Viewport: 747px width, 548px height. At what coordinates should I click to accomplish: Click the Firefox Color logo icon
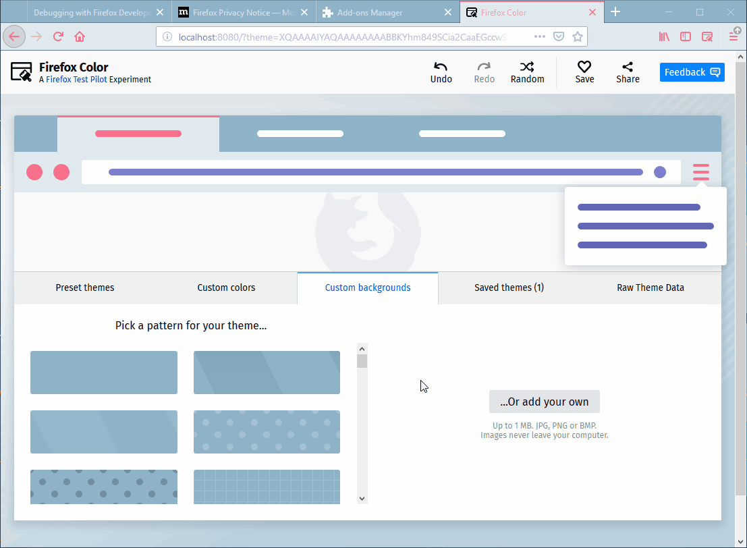point(22,72)
